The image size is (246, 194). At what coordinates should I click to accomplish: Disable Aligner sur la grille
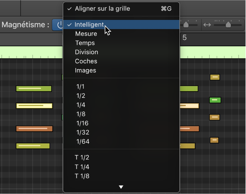pos(102,9)
